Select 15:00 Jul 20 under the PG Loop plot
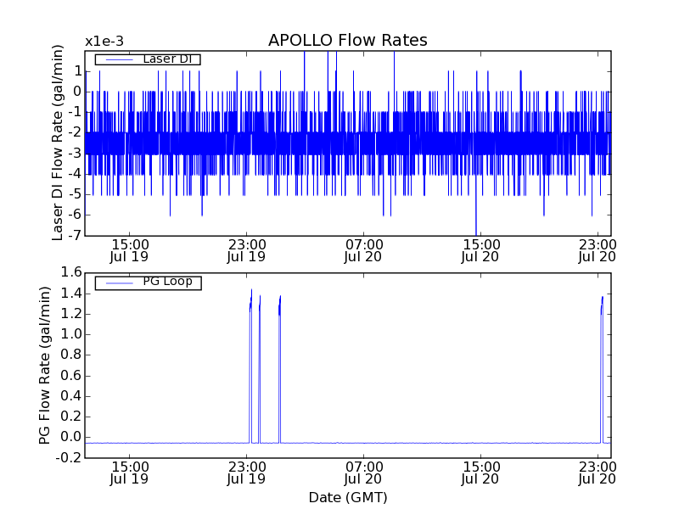 (480, 473)
